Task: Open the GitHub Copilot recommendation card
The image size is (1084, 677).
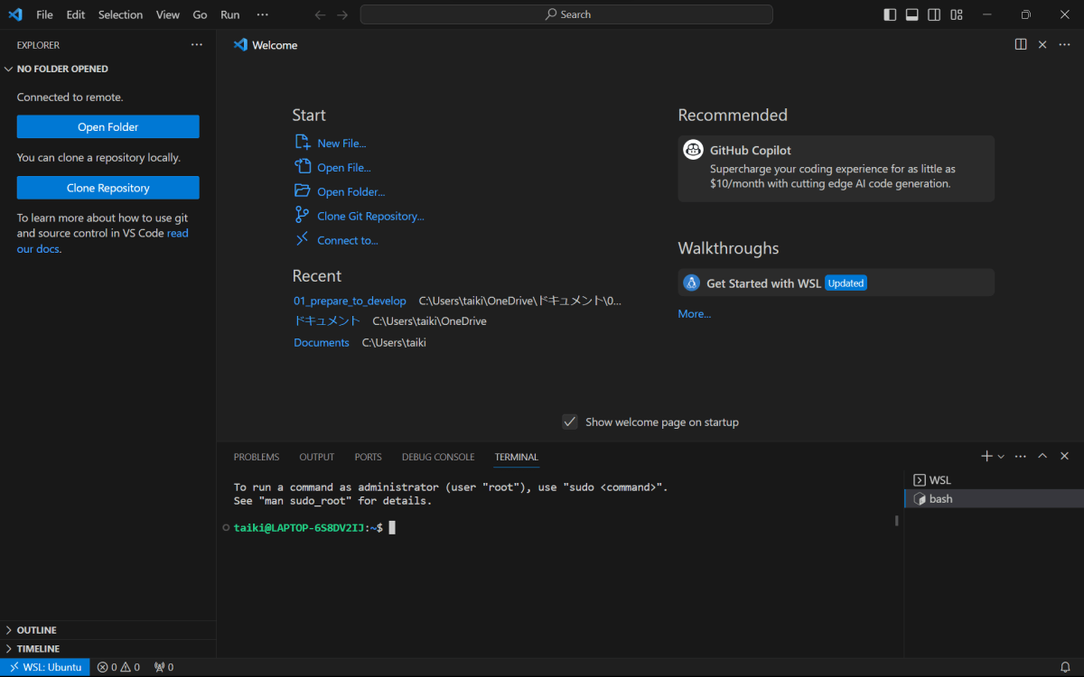Action: click(x=836, y=169)
